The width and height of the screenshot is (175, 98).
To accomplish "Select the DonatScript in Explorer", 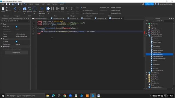I will click(157, 46).
